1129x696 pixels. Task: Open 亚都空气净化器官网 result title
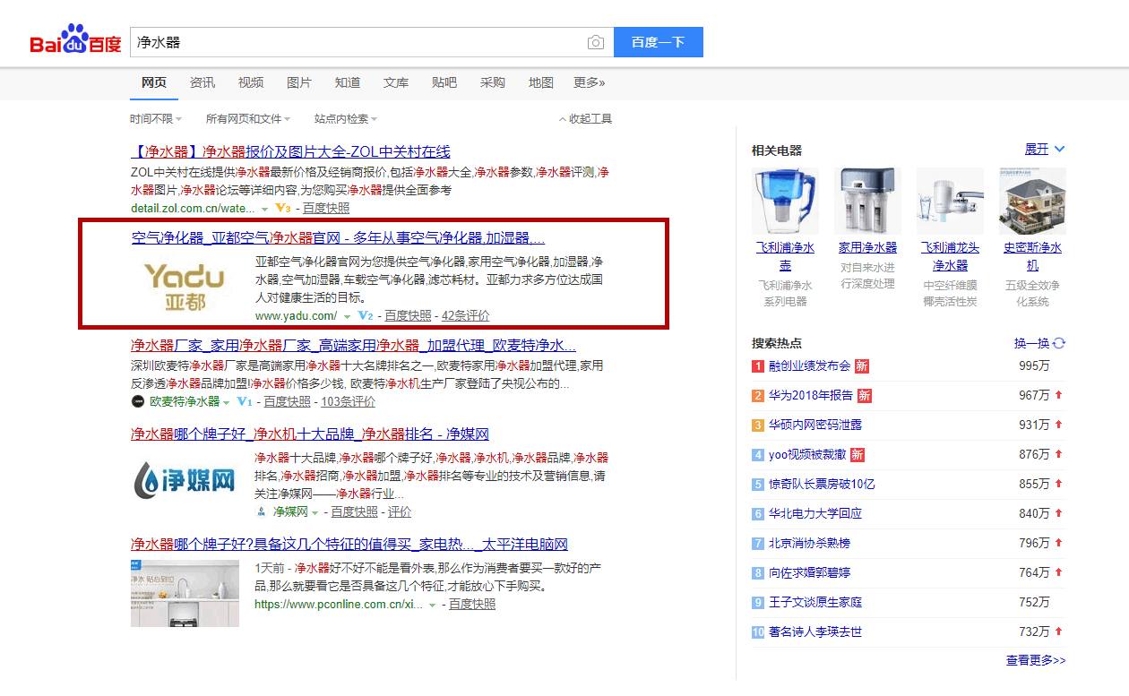coord(339,238)
